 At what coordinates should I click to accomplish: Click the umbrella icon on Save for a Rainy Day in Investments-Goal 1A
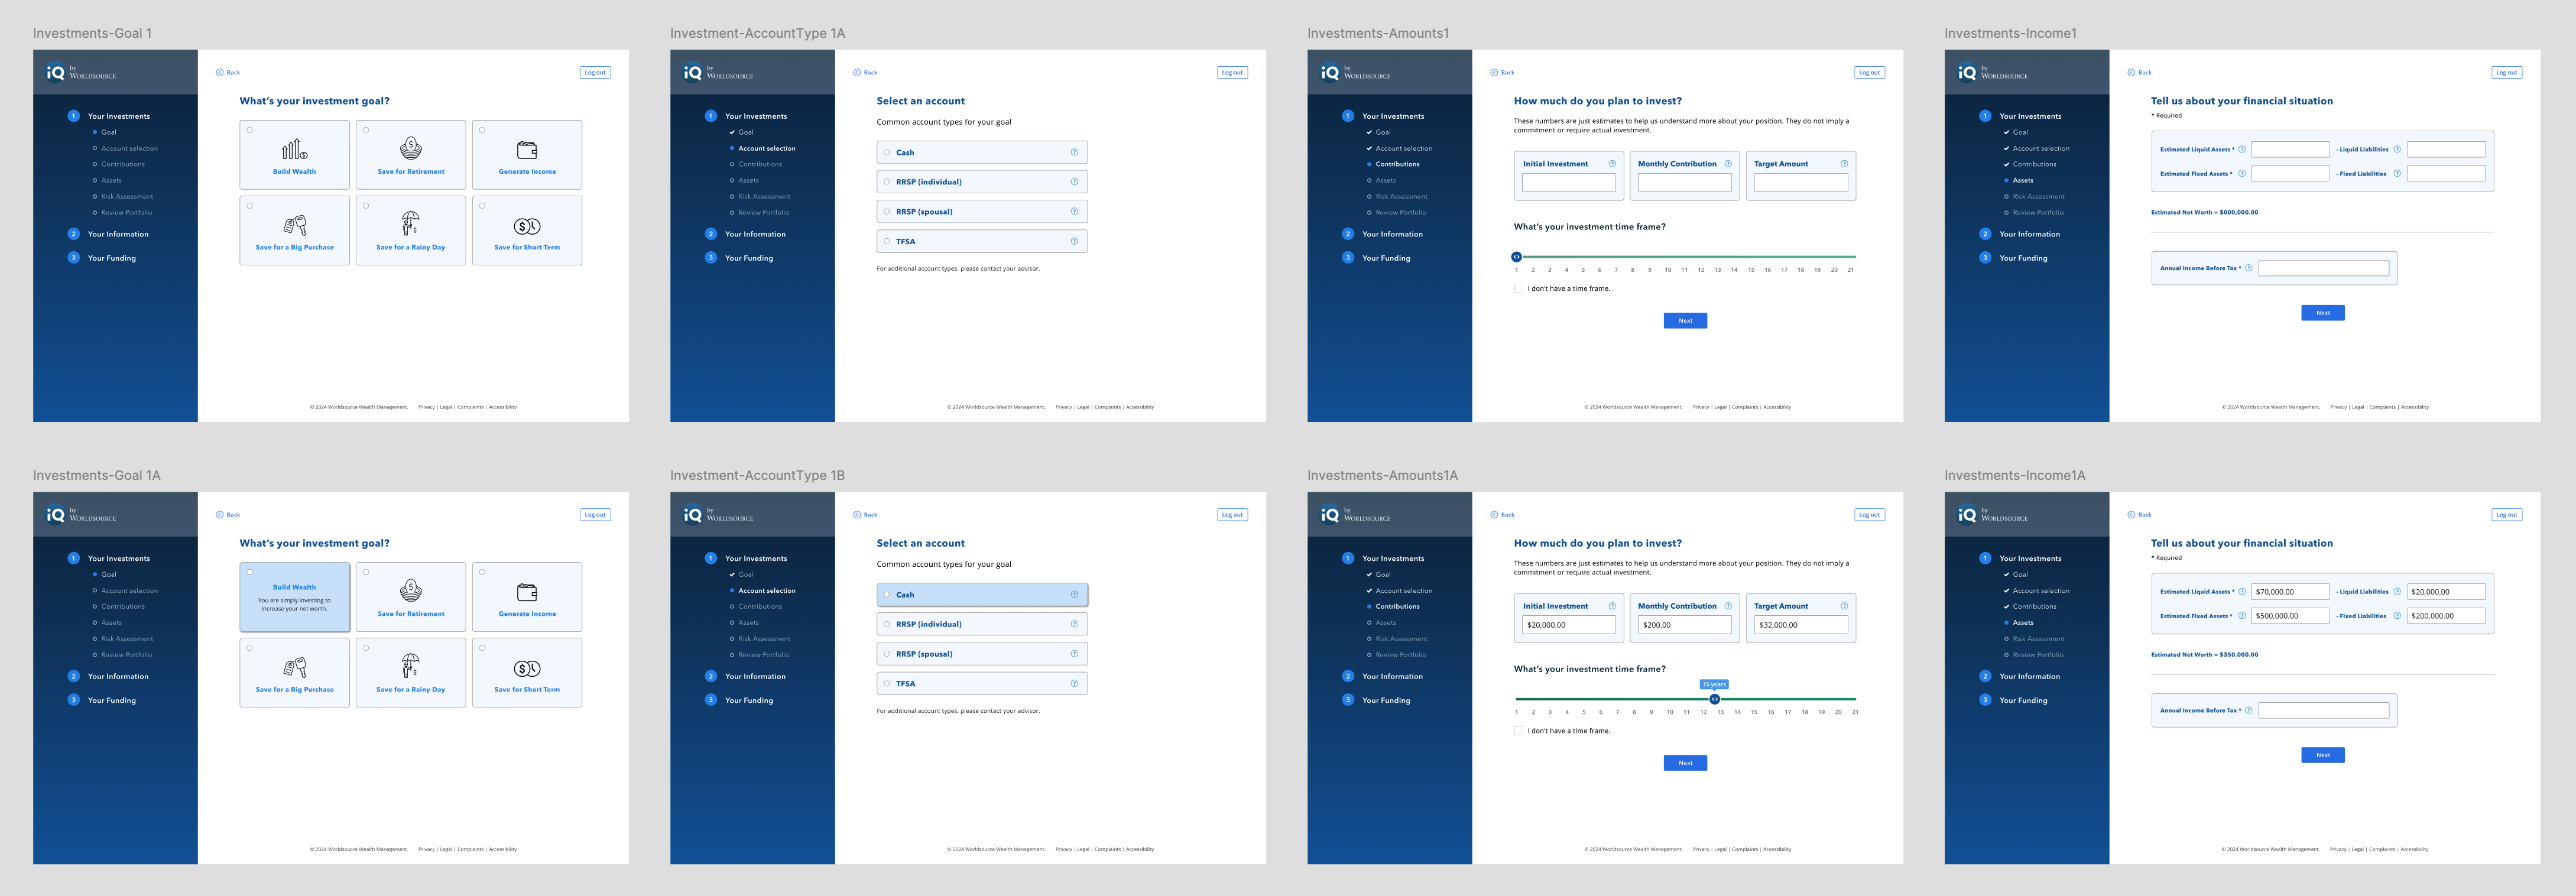tap(411, 665)
